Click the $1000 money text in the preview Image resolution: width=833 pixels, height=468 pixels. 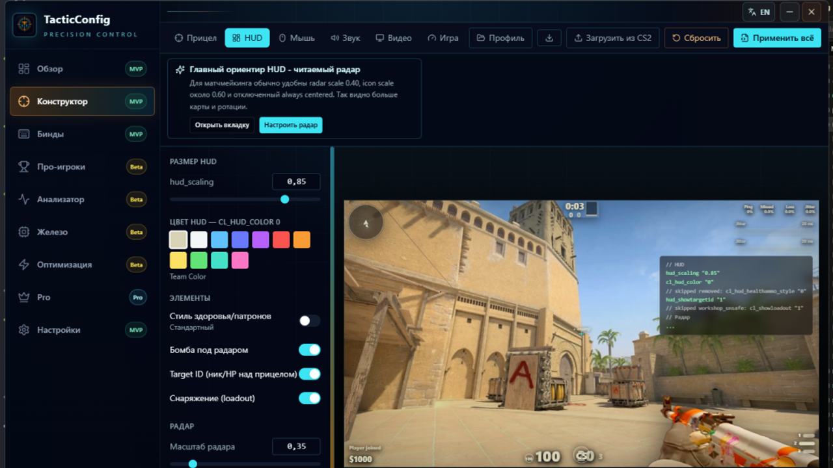[361, 459]
